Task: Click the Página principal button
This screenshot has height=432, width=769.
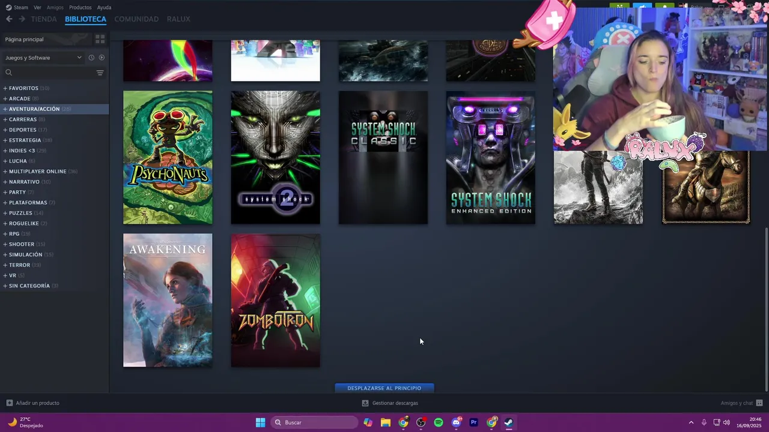Action: click(x=45, y=39)
